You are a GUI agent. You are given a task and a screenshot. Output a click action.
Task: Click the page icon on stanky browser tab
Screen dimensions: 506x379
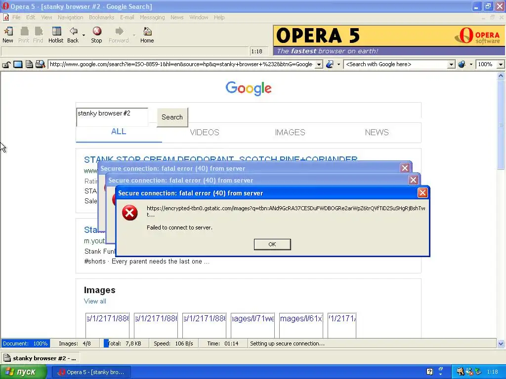7,358
